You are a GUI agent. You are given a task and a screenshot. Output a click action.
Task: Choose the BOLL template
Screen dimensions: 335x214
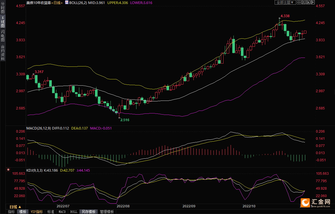click(74, 212)
